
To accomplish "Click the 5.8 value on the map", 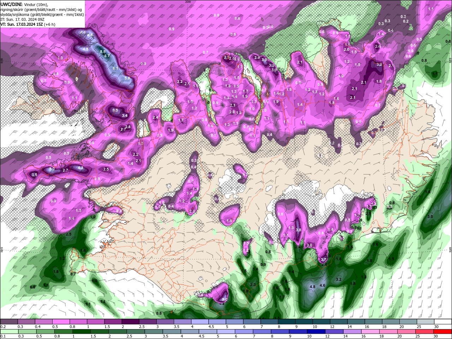I will pyautogui.click(x=127, y=78).
